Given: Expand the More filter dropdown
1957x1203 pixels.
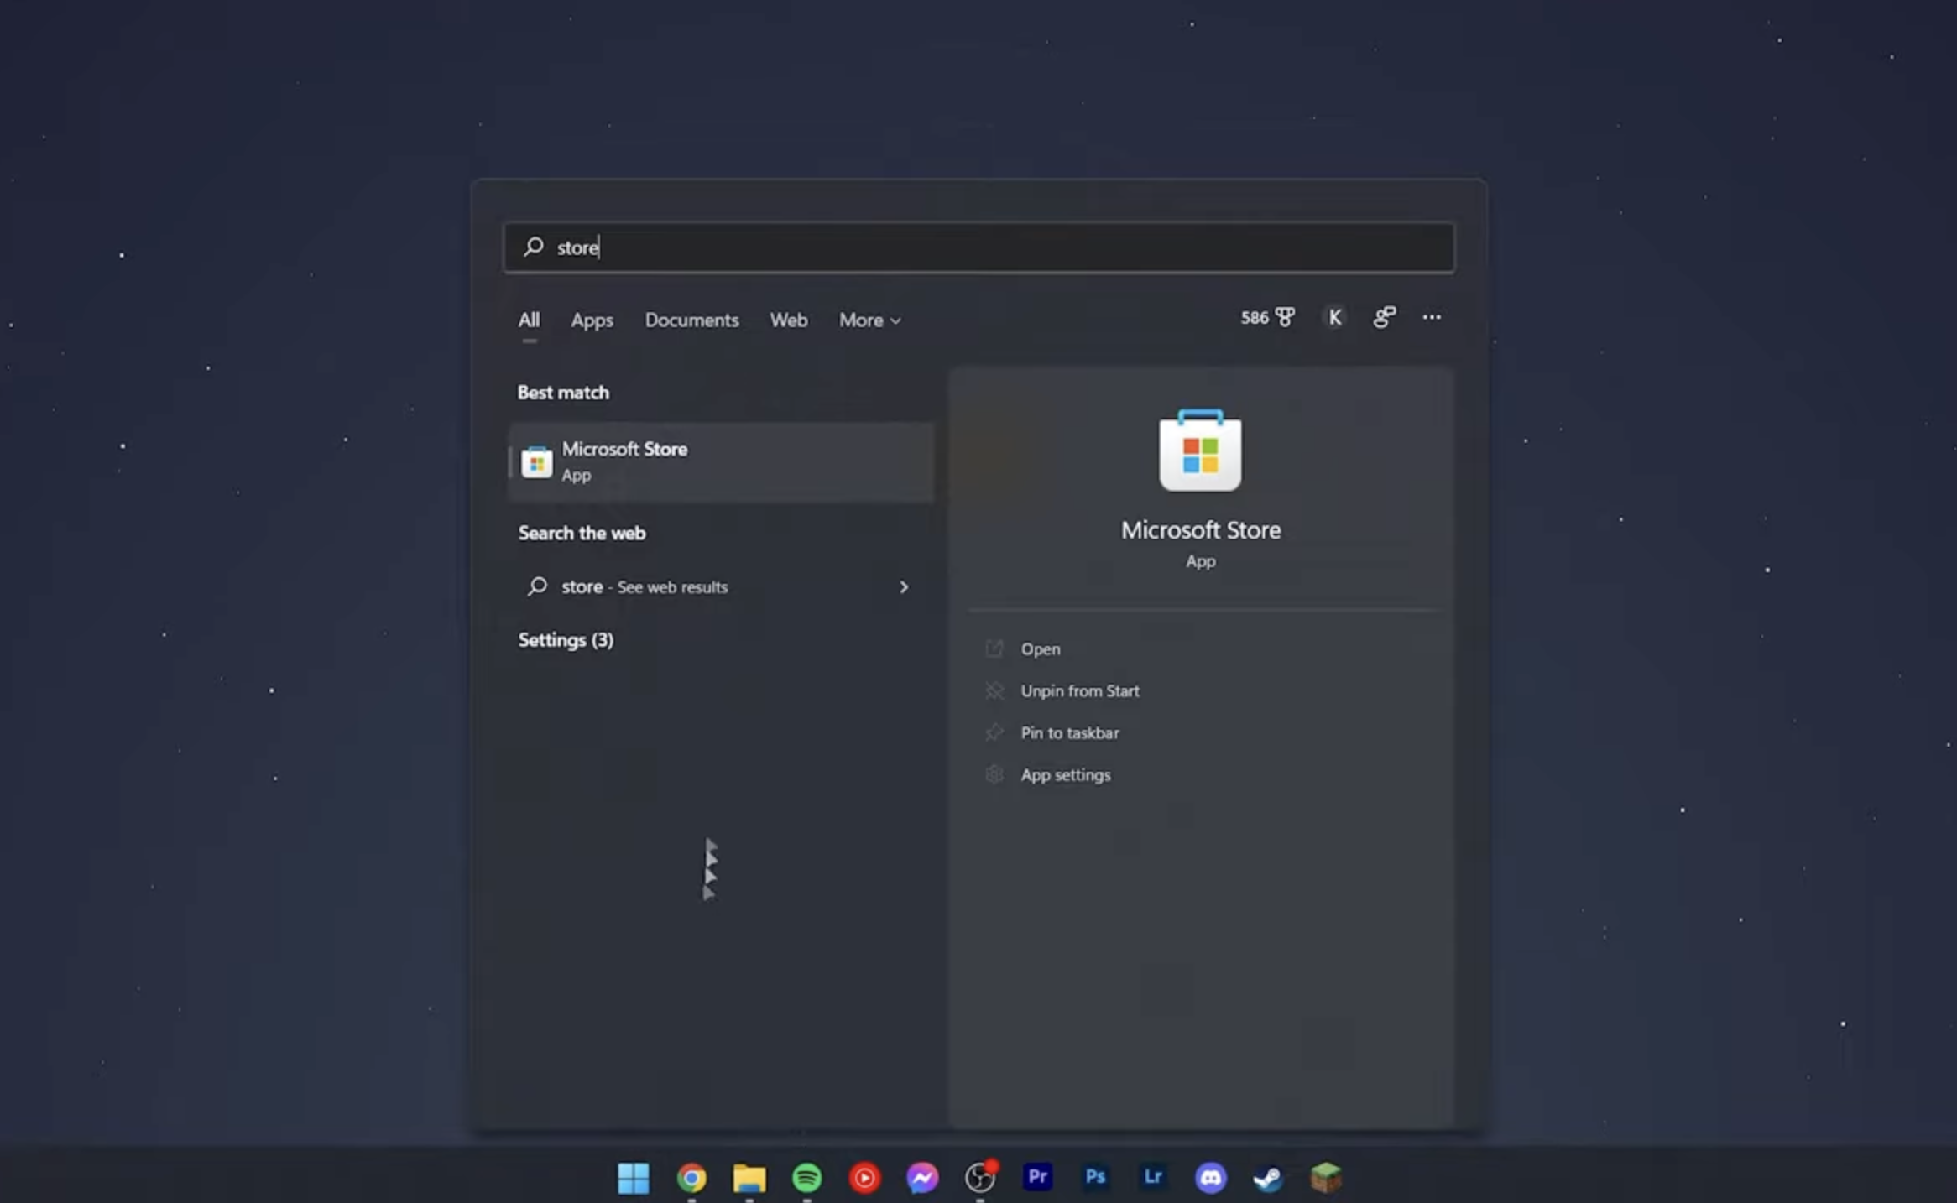Looking at the screenshot, I should coord(869,320).
